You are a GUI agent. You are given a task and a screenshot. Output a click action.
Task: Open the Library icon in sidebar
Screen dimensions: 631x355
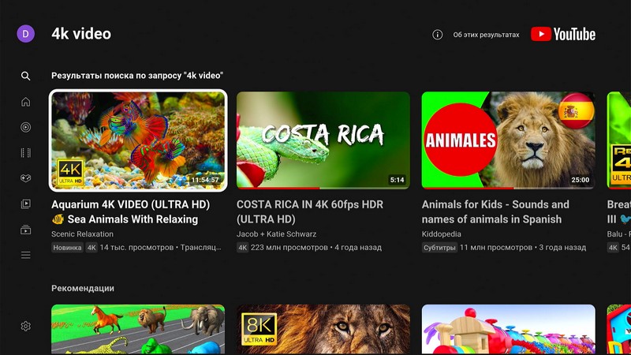pos(25,204)
